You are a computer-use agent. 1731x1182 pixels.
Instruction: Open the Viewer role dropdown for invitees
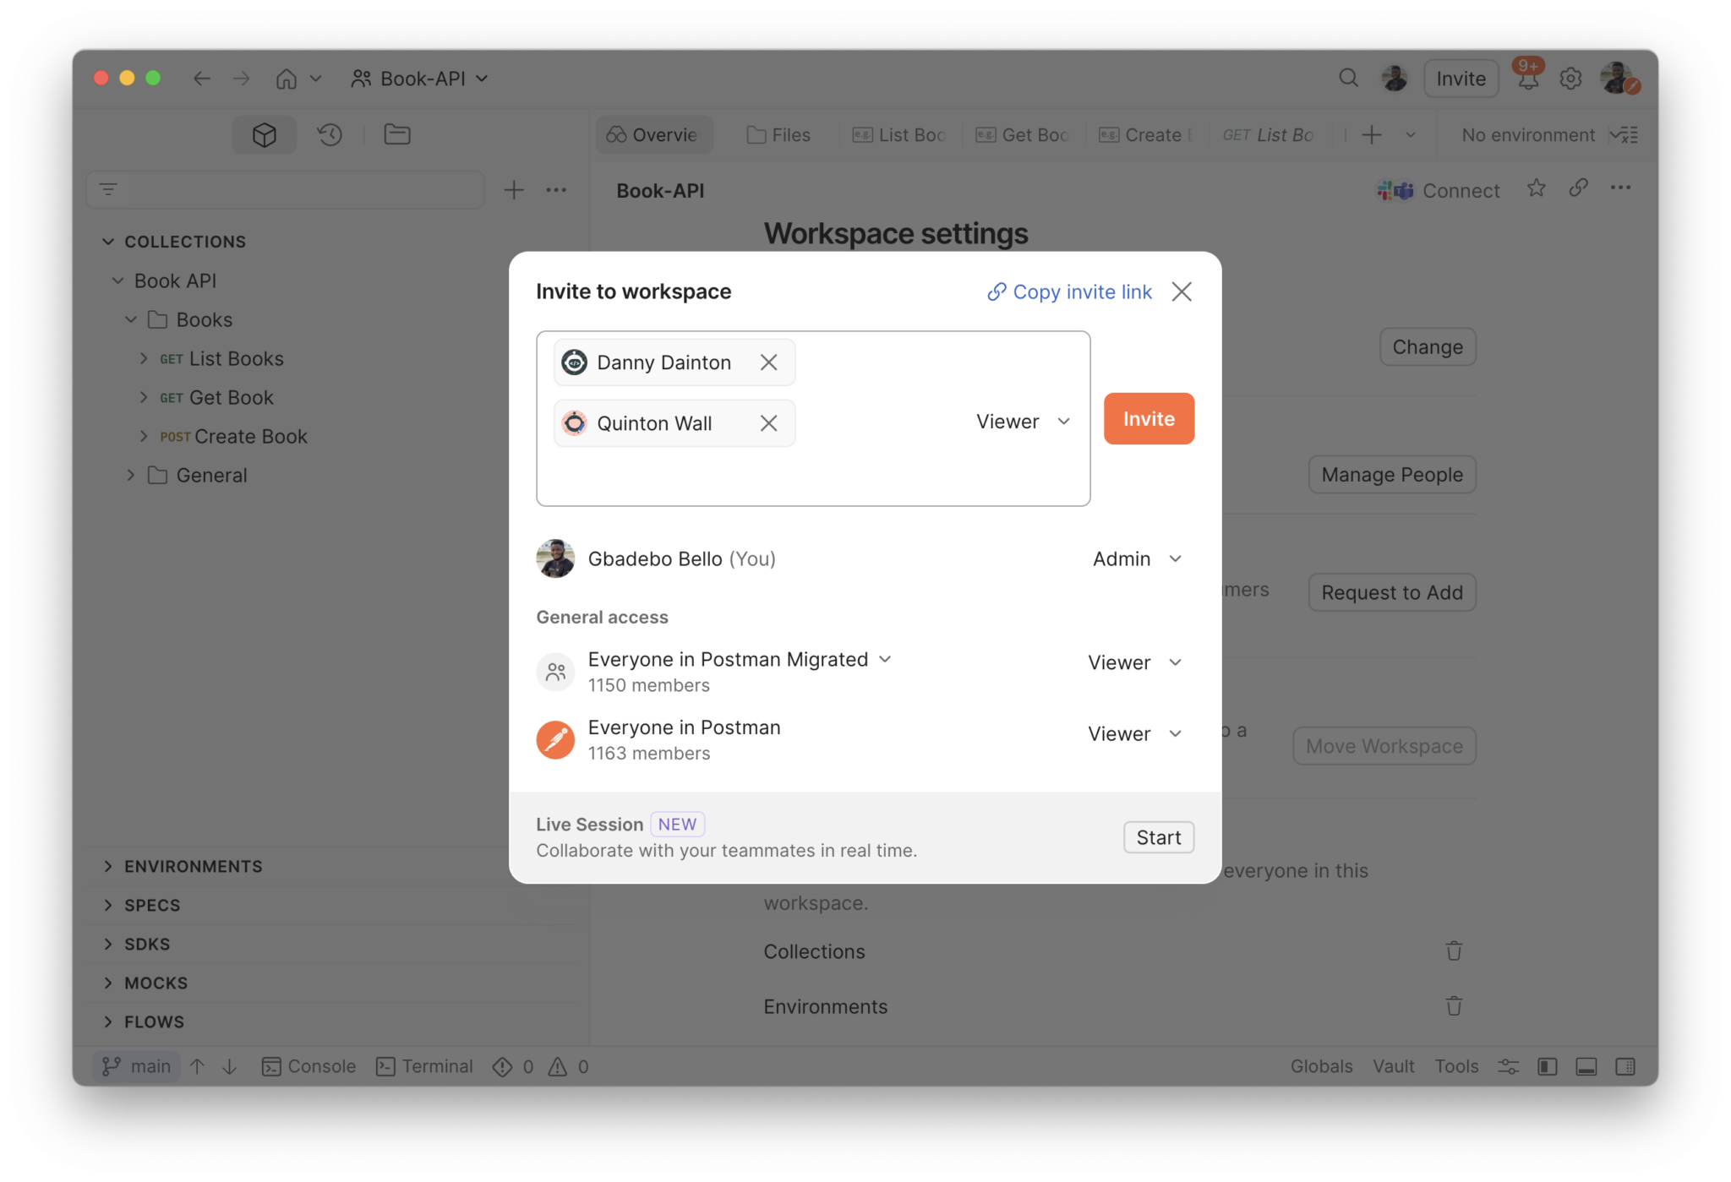1024,422
